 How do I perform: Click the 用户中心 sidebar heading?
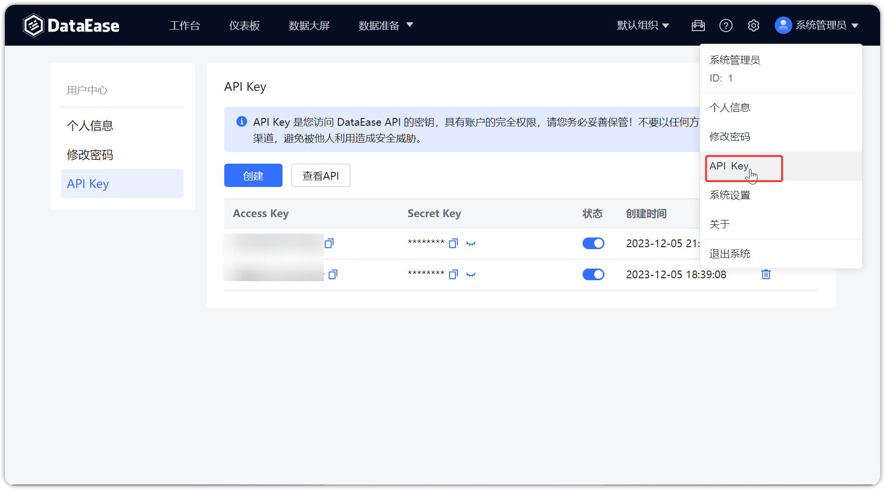tap(87, 90)
